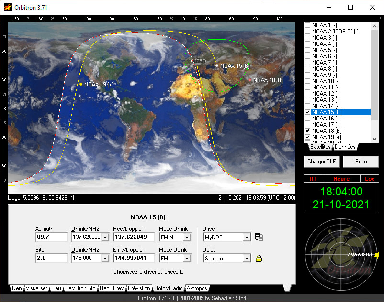Click satellite list scrollbar up arrow
Viewport: 384px width, 302px height.
coord(374,26)
